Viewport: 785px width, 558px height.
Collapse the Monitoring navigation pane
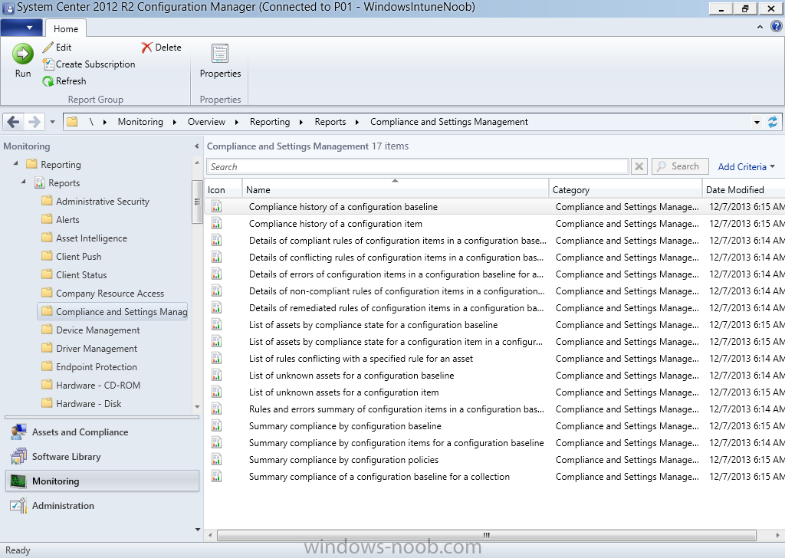click(x=196, y=146)
